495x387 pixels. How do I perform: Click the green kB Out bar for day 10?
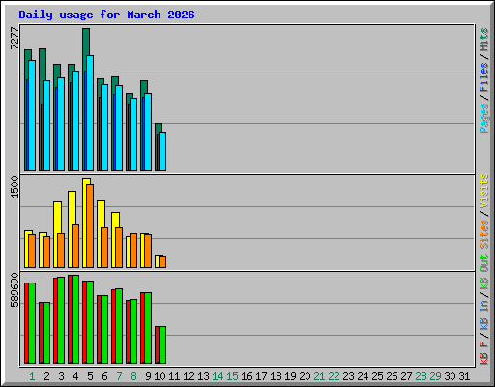[162, 344]
